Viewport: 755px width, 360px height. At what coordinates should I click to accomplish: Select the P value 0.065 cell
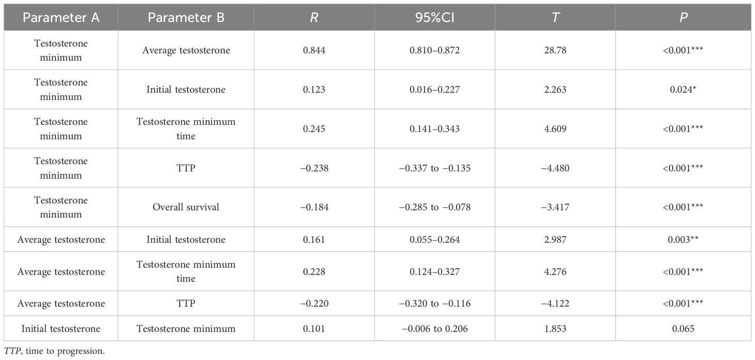pos(684,328)
